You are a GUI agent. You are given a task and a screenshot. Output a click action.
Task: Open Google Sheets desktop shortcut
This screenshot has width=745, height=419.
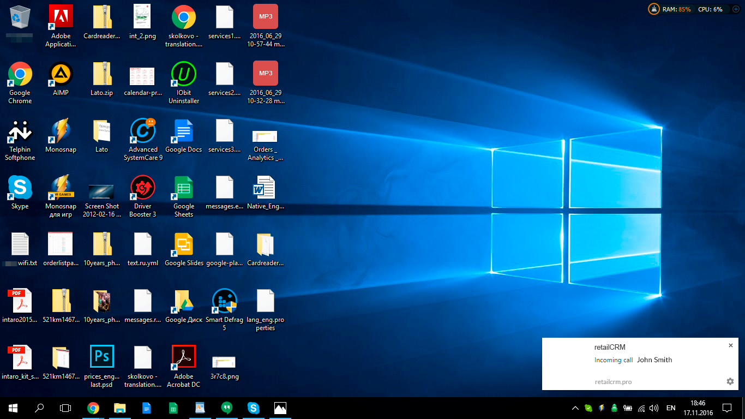coord(184,196)
